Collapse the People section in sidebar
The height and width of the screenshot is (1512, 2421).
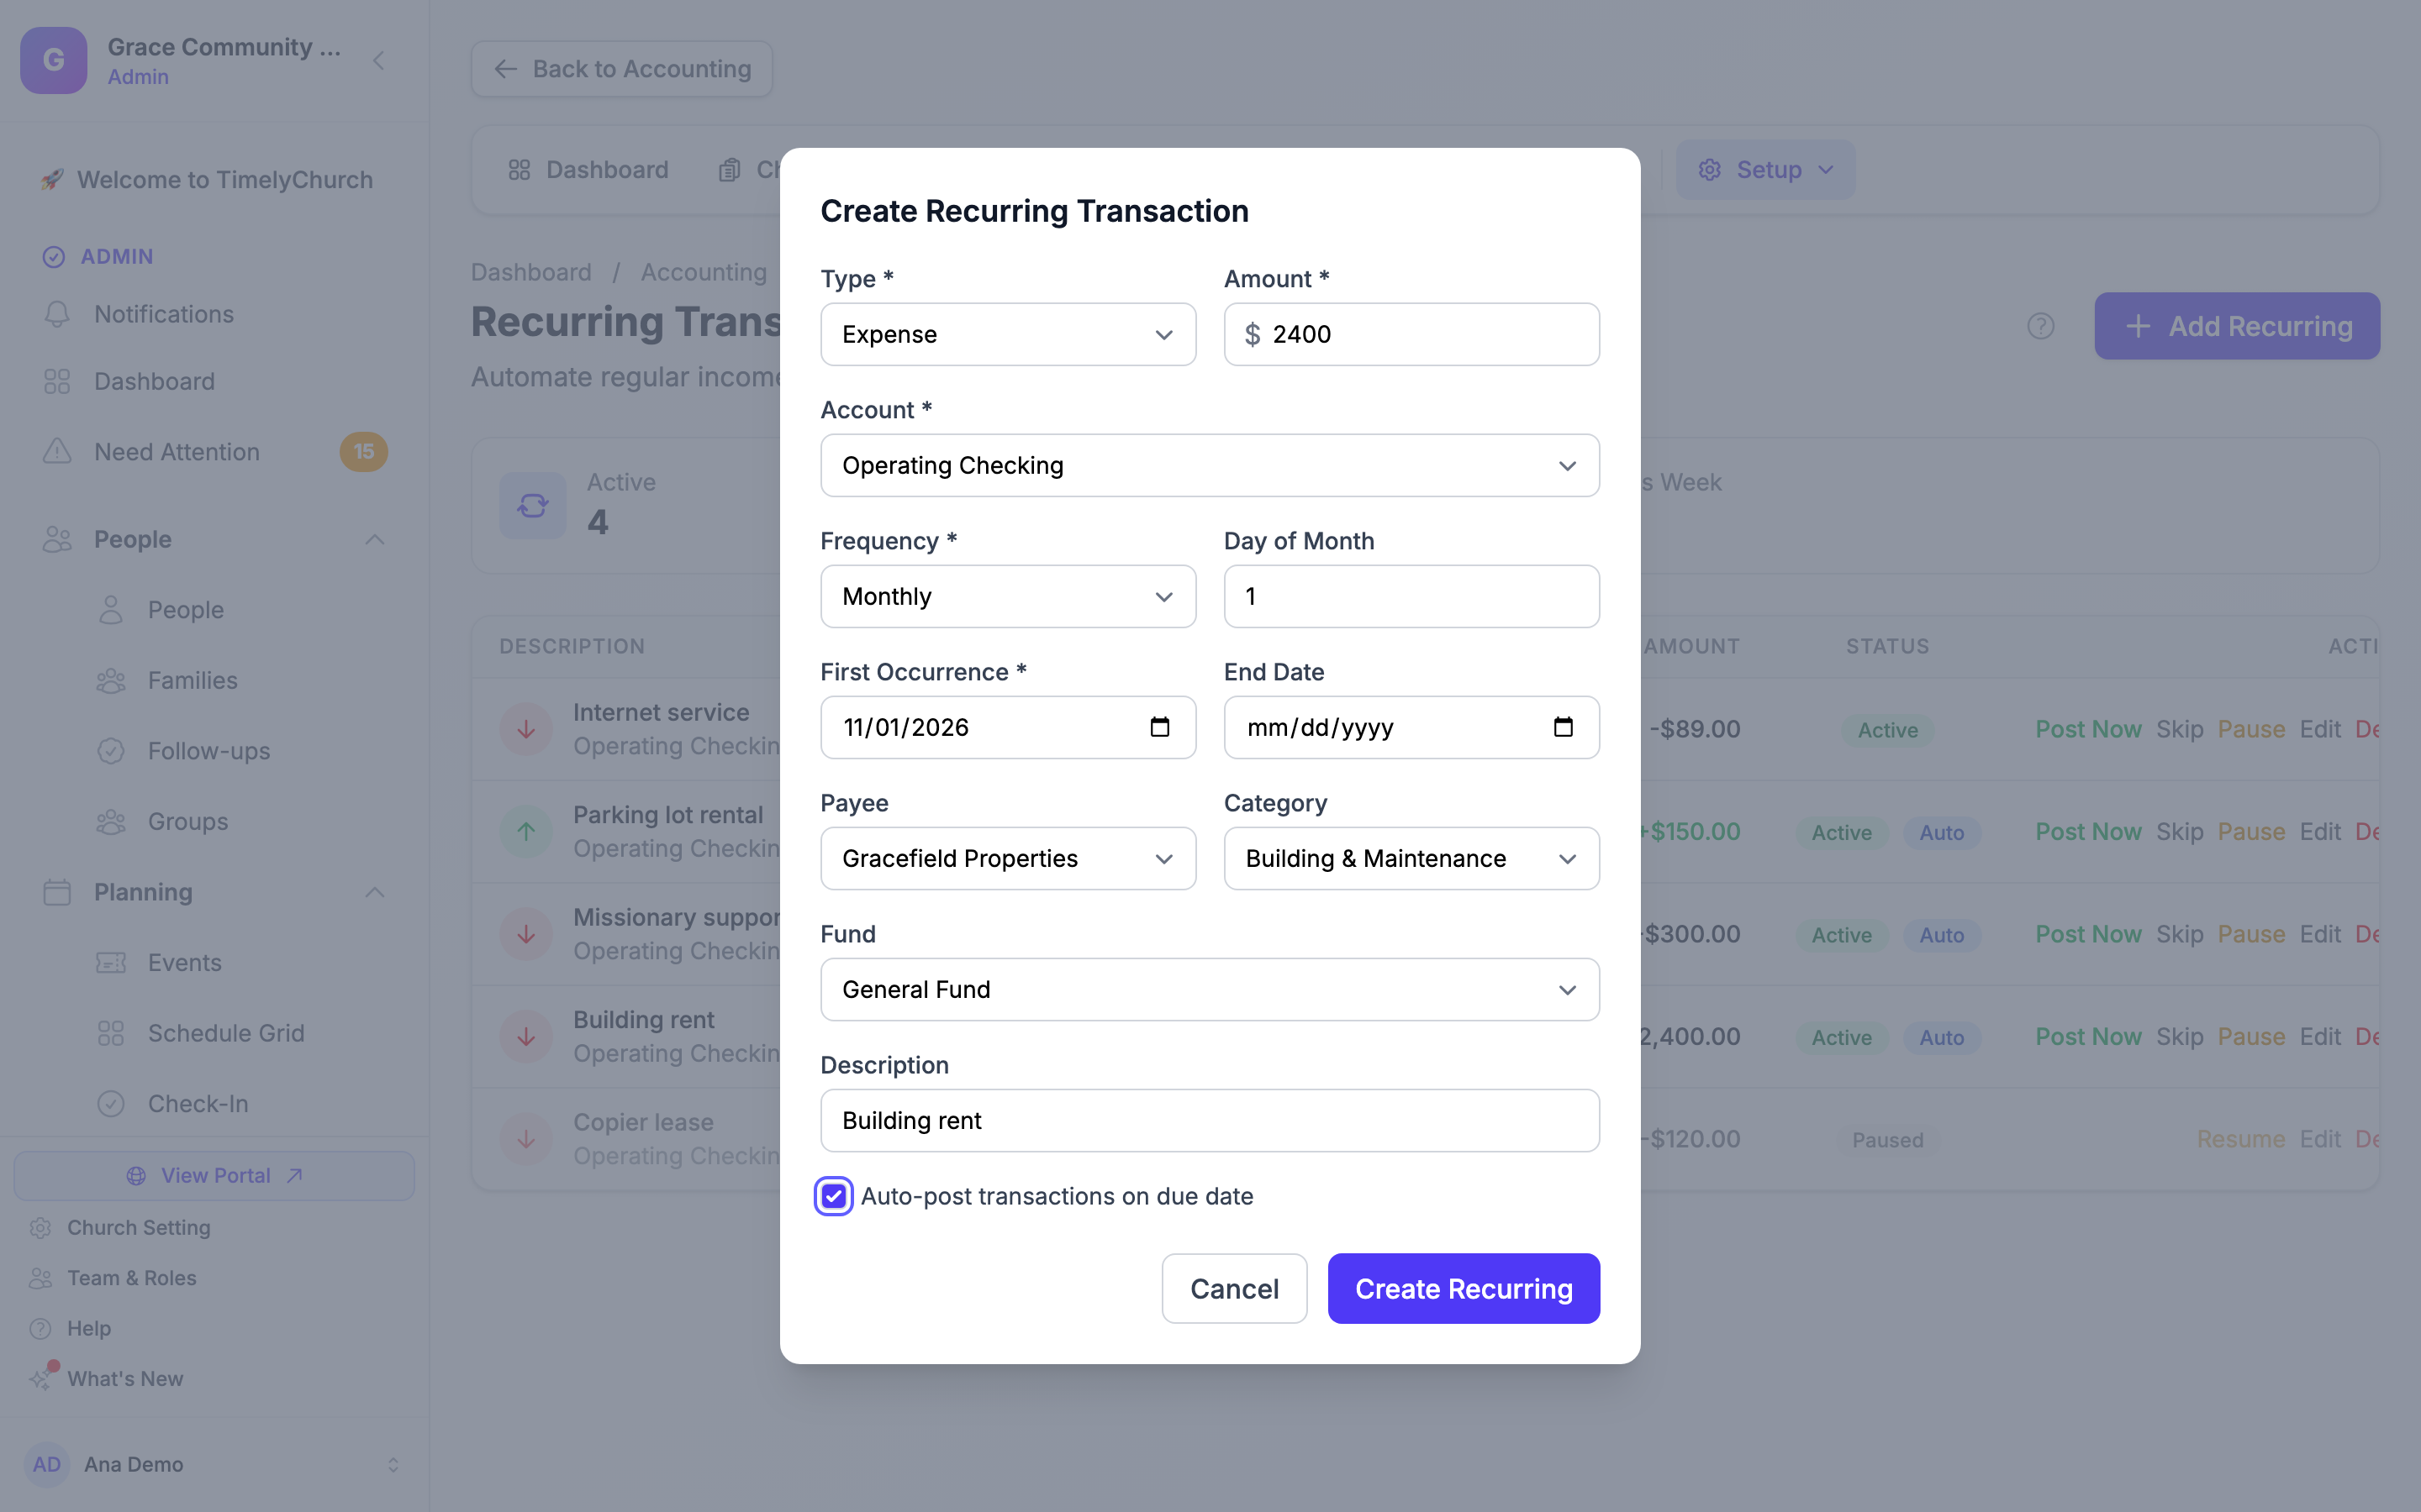[x=375, y=539]
